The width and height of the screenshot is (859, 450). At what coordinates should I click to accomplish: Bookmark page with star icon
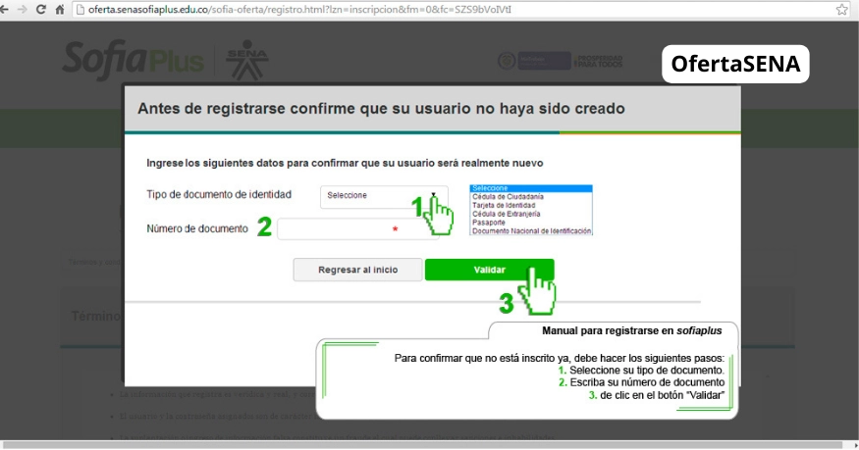[x=841, y=9]
